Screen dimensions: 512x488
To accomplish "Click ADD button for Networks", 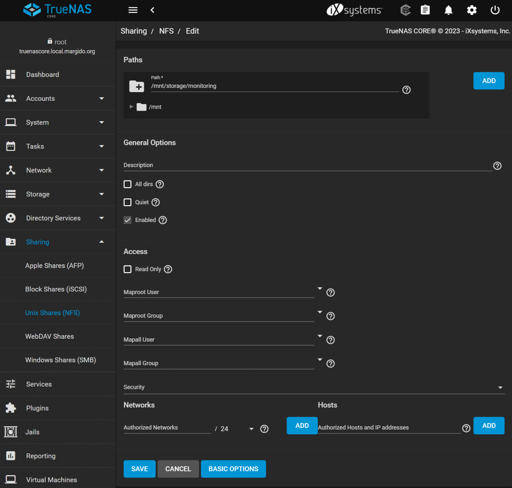I will pos(302,425).
